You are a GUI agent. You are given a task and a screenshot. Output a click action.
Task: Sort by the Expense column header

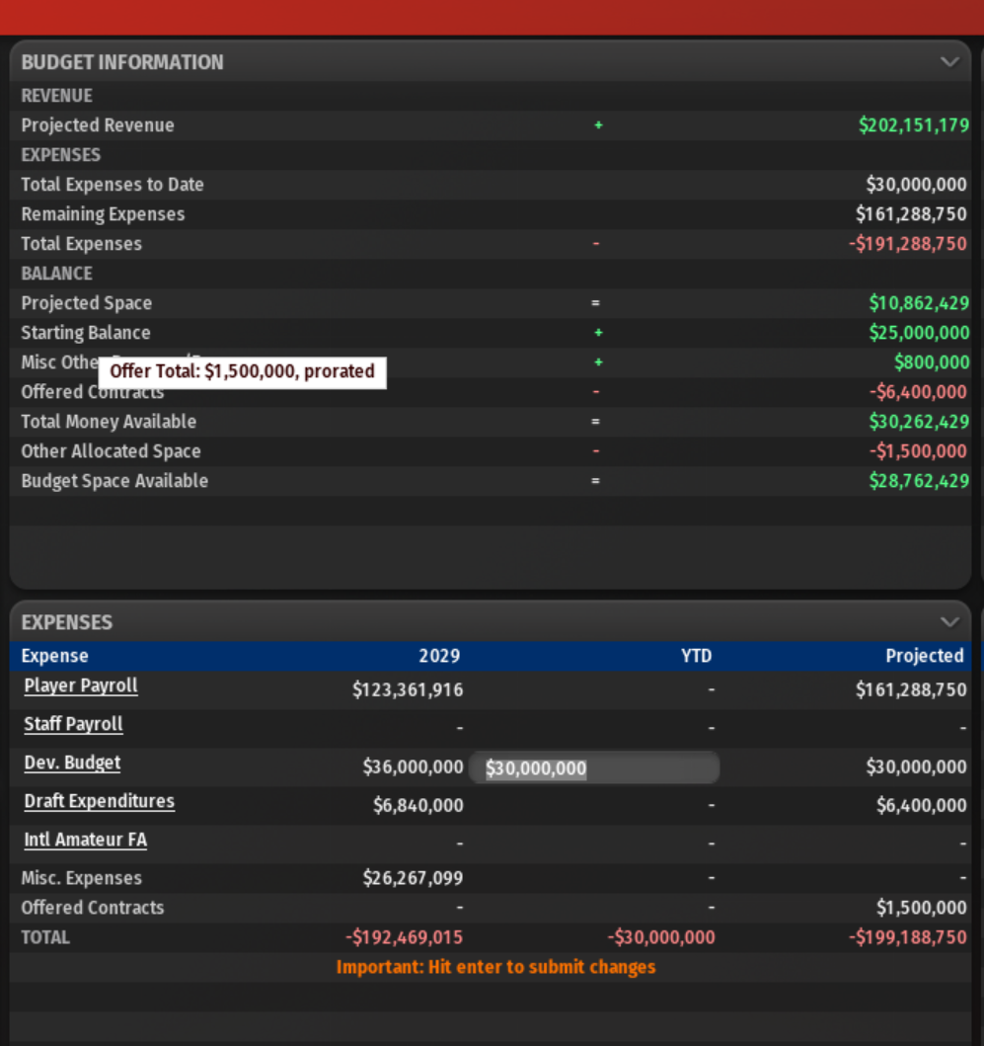pyautogui.click(x=55, y=656)
